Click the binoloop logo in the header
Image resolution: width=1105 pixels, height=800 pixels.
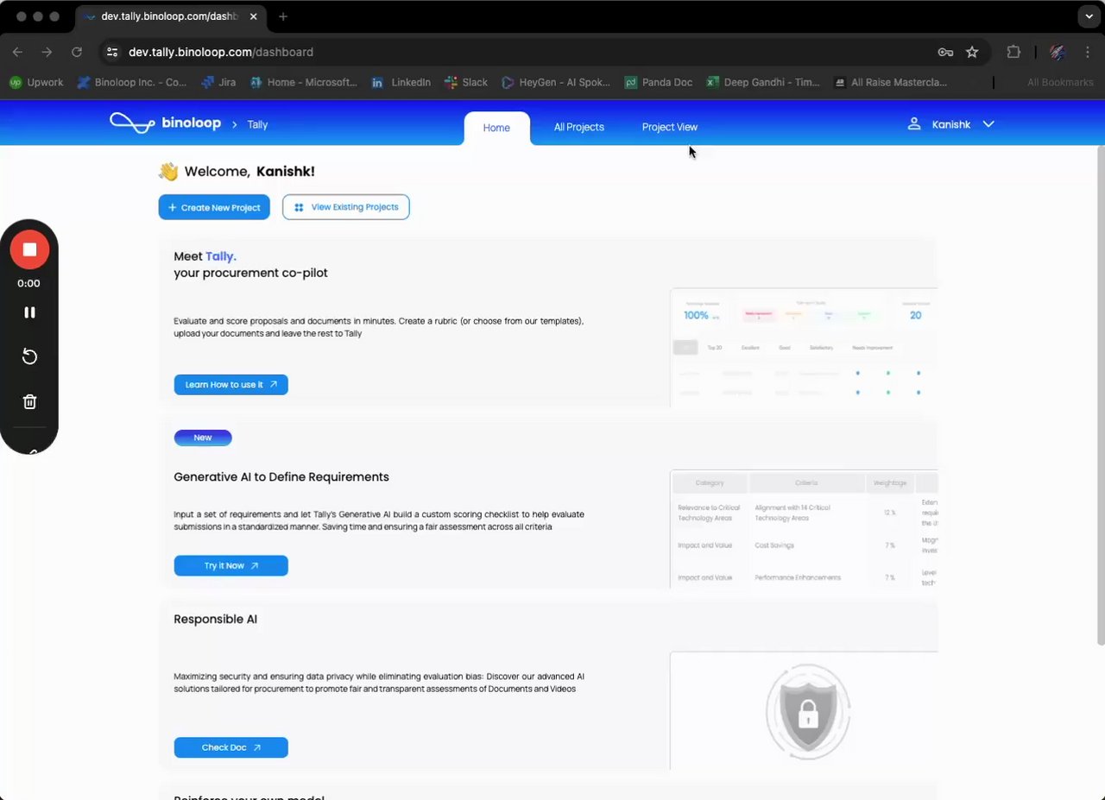[x=166, y=123]
